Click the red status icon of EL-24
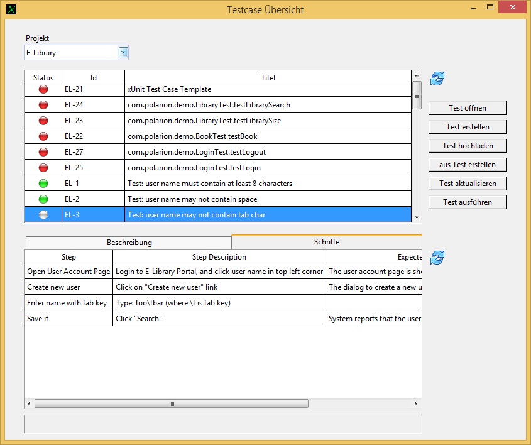Screen dimensions: 531x445 [x=43, y=105]
